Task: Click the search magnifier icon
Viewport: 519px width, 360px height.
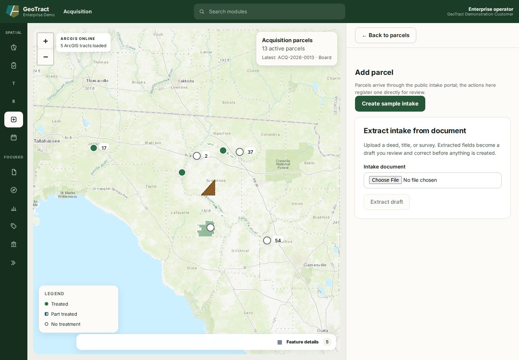Action: pyautogui.click(x=202, y=12)
